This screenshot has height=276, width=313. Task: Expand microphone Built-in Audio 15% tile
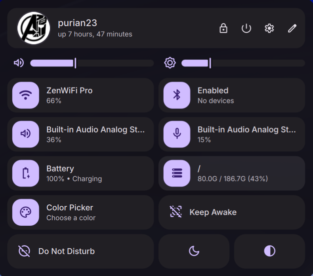[x=247, y=134]
